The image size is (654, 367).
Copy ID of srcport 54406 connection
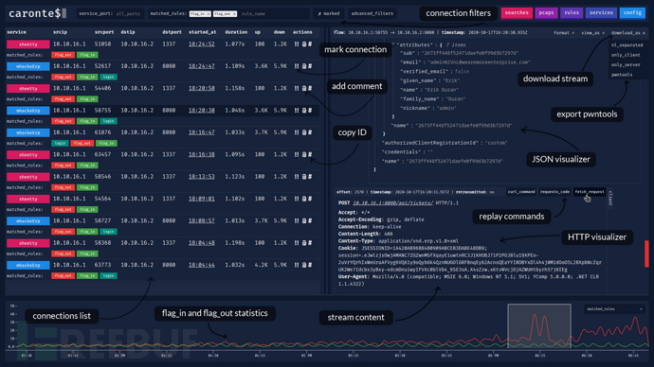click(310, 88)
